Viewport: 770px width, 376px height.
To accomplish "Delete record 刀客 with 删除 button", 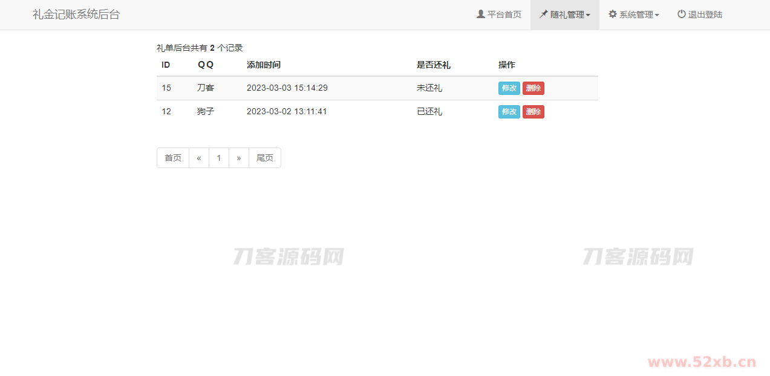I will 533,88.
